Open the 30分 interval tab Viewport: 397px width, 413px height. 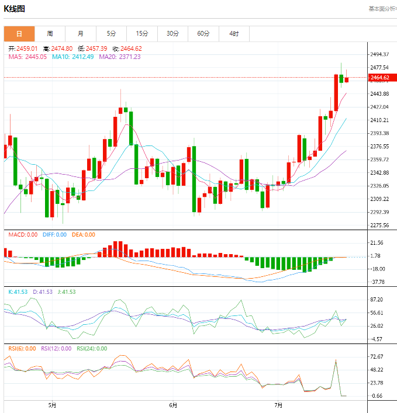click(172, 34)
